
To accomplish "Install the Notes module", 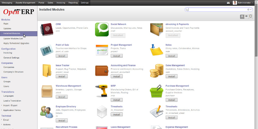I will click(x=172, y=56).
